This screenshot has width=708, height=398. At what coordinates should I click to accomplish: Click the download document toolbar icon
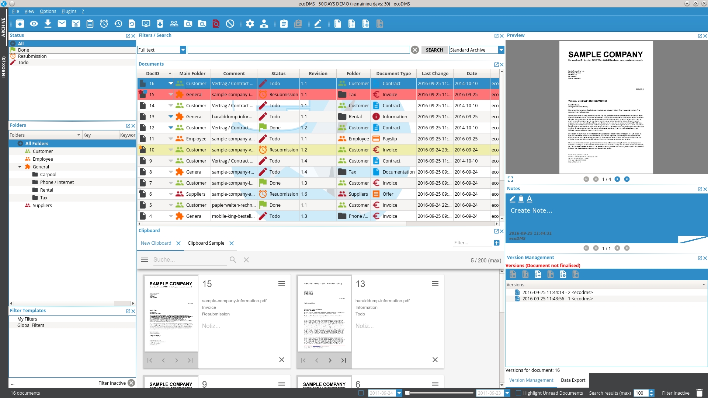[x=48, y=24]
